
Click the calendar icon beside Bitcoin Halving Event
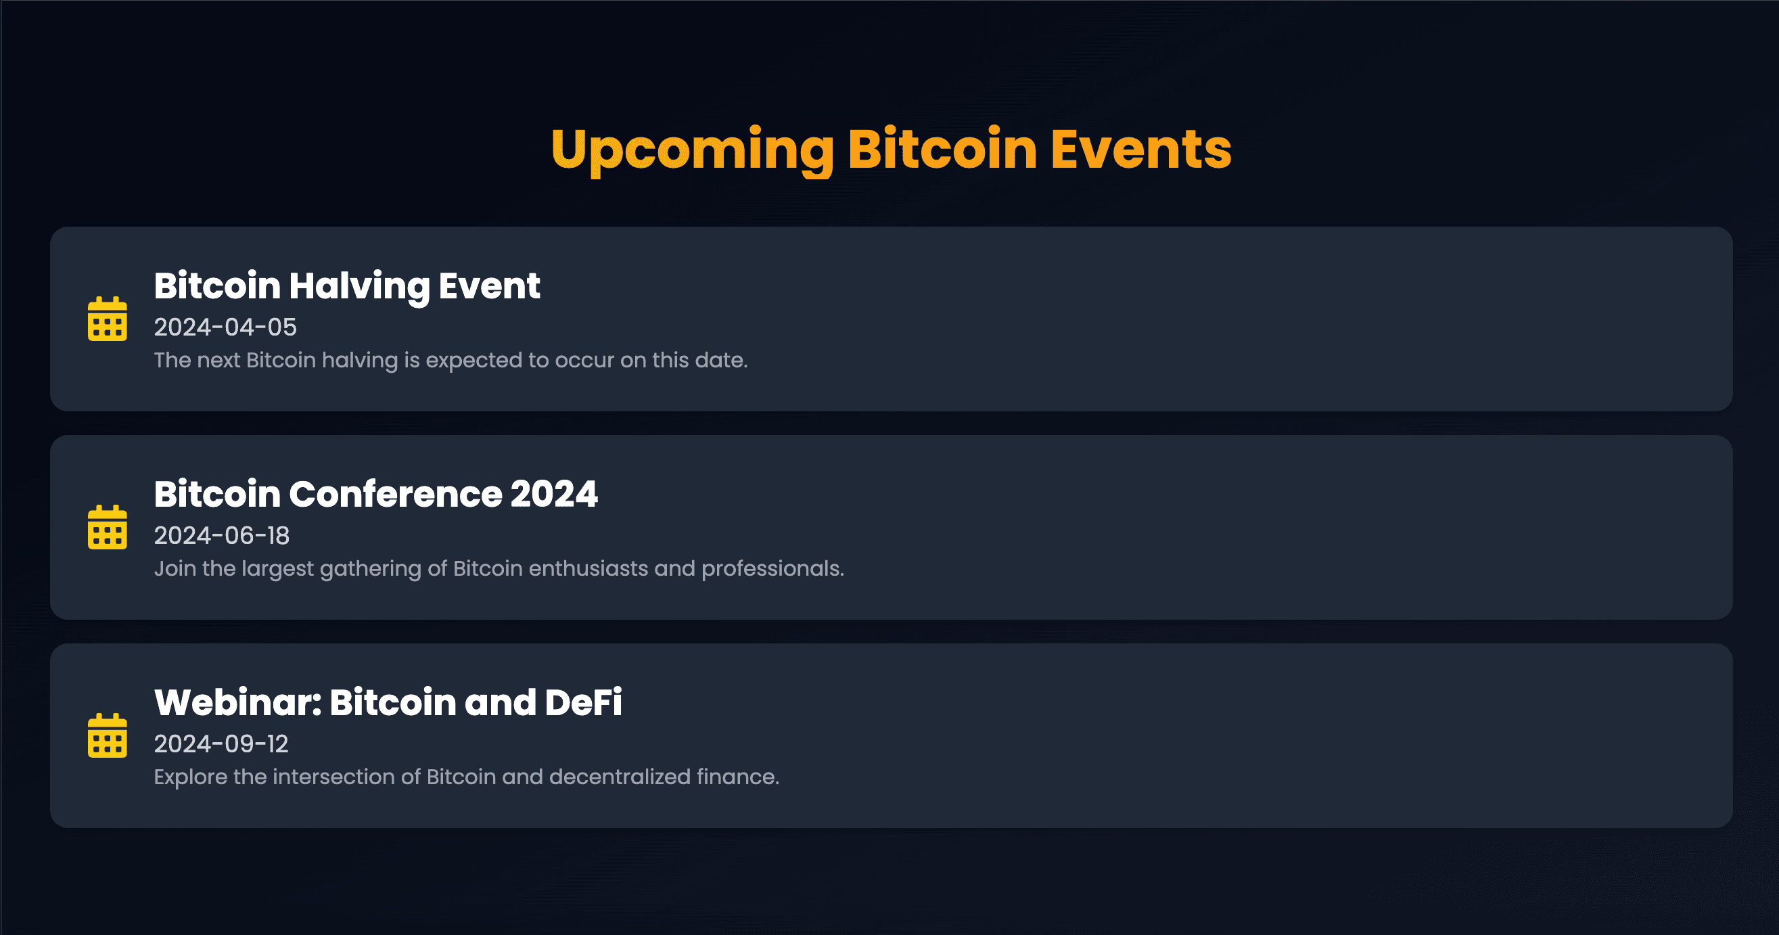(107, 319)
